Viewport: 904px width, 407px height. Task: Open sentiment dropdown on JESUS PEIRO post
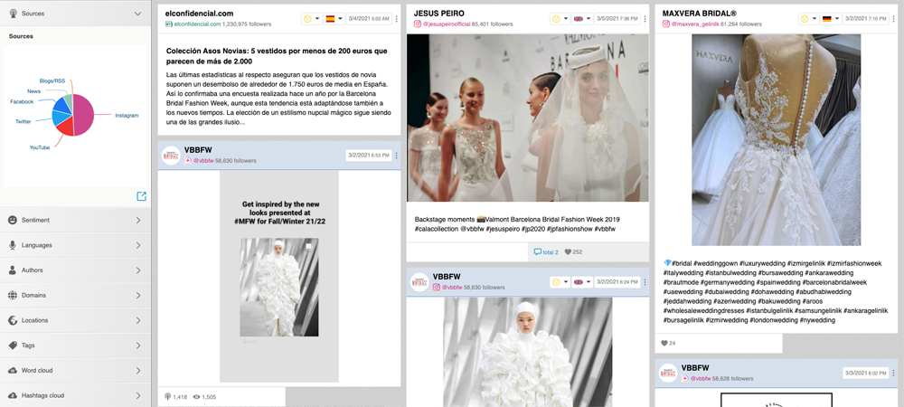(560, 18)
